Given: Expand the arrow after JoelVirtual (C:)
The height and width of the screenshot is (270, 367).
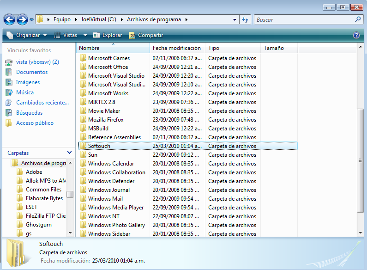Looking at the screenshot, I should (122, 20).
